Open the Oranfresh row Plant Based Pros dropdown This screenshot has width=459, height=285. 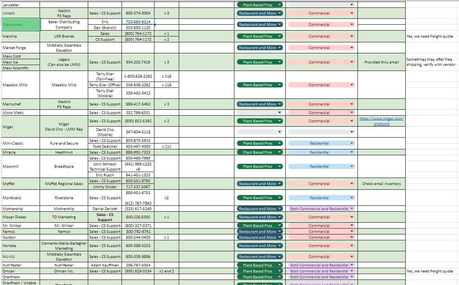[x=259, y=277]
